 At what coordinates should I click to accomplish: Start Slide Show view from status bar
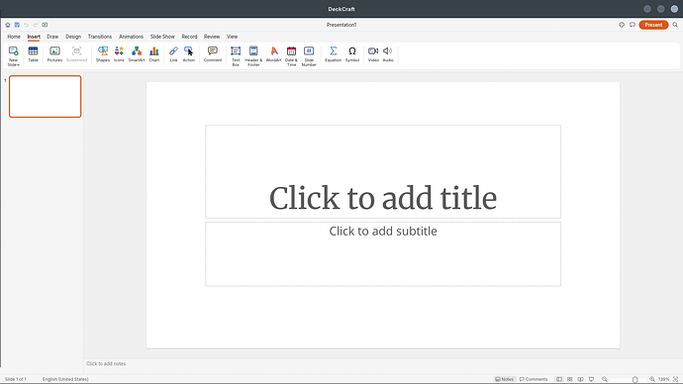point(592,379)
